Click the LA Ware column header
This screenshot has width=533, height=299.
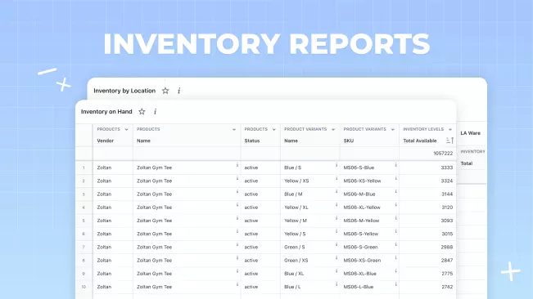tap(471, 133)
